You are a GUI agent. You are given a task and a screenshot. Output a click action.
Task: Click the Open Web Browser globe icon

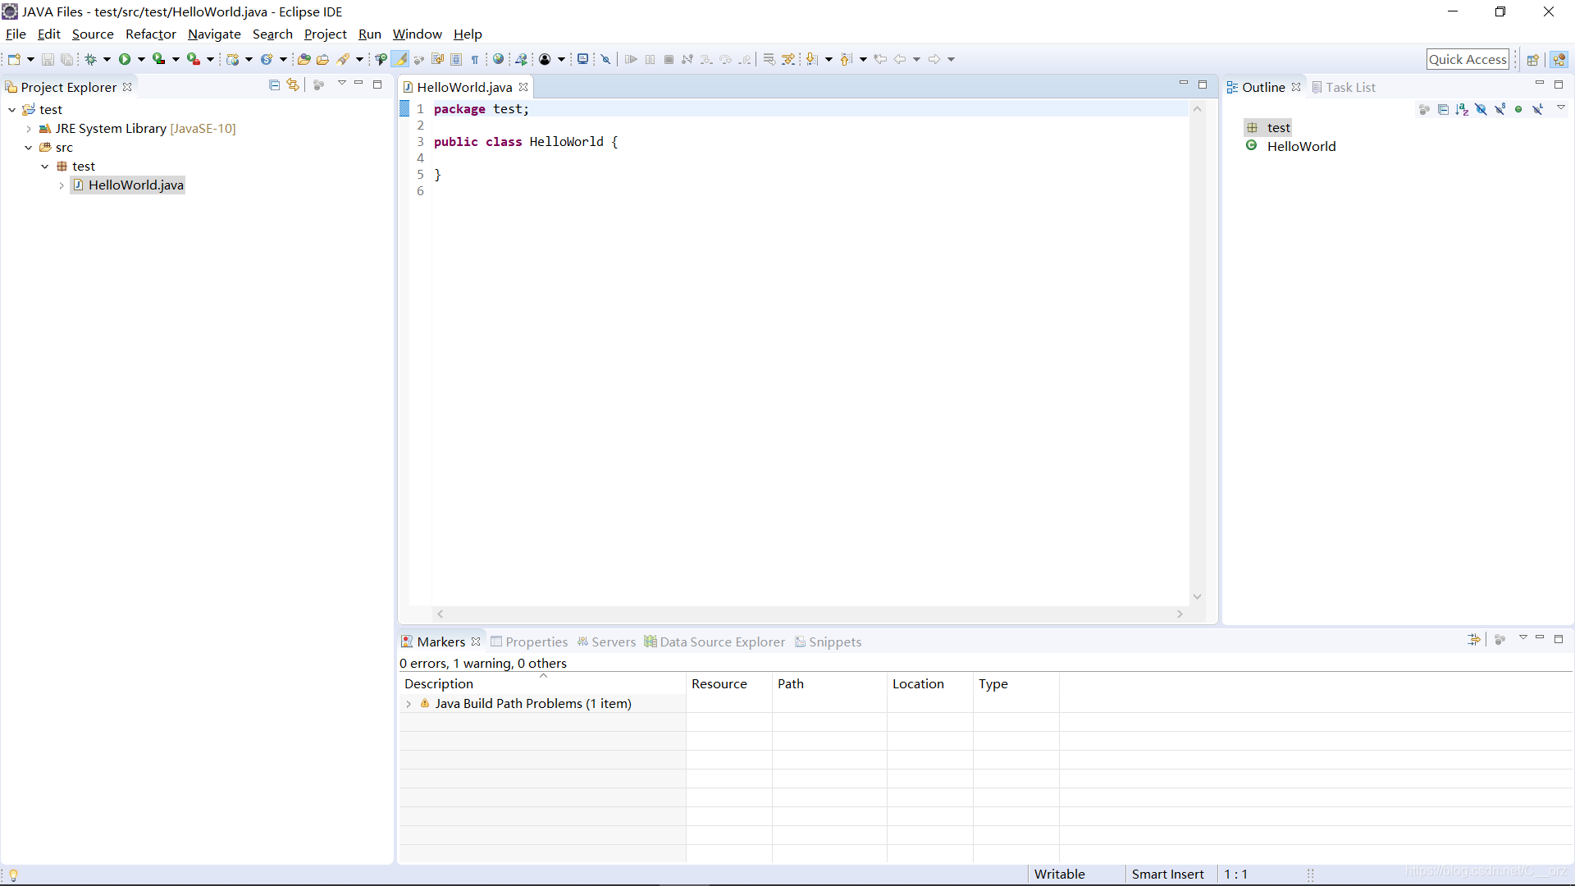498,59
